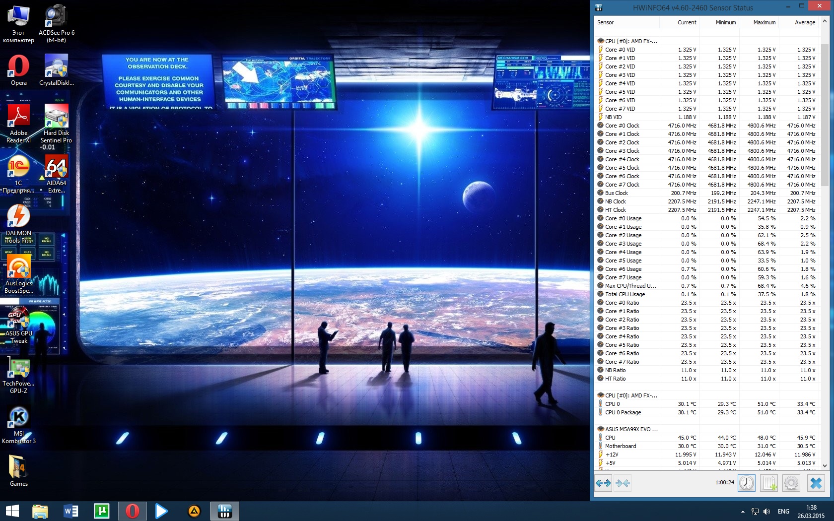This screenshot has width=834, height=521.
Task: Click the Windows Start button
Action: click(x=12, y=511)
